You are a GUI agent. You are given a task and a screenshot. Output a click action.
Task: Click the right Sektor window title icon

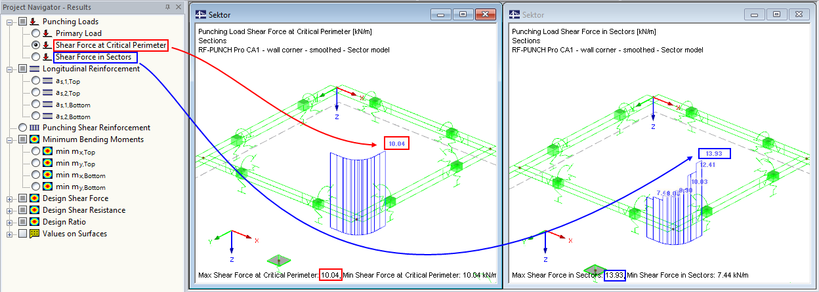click(x=514, y=14)
